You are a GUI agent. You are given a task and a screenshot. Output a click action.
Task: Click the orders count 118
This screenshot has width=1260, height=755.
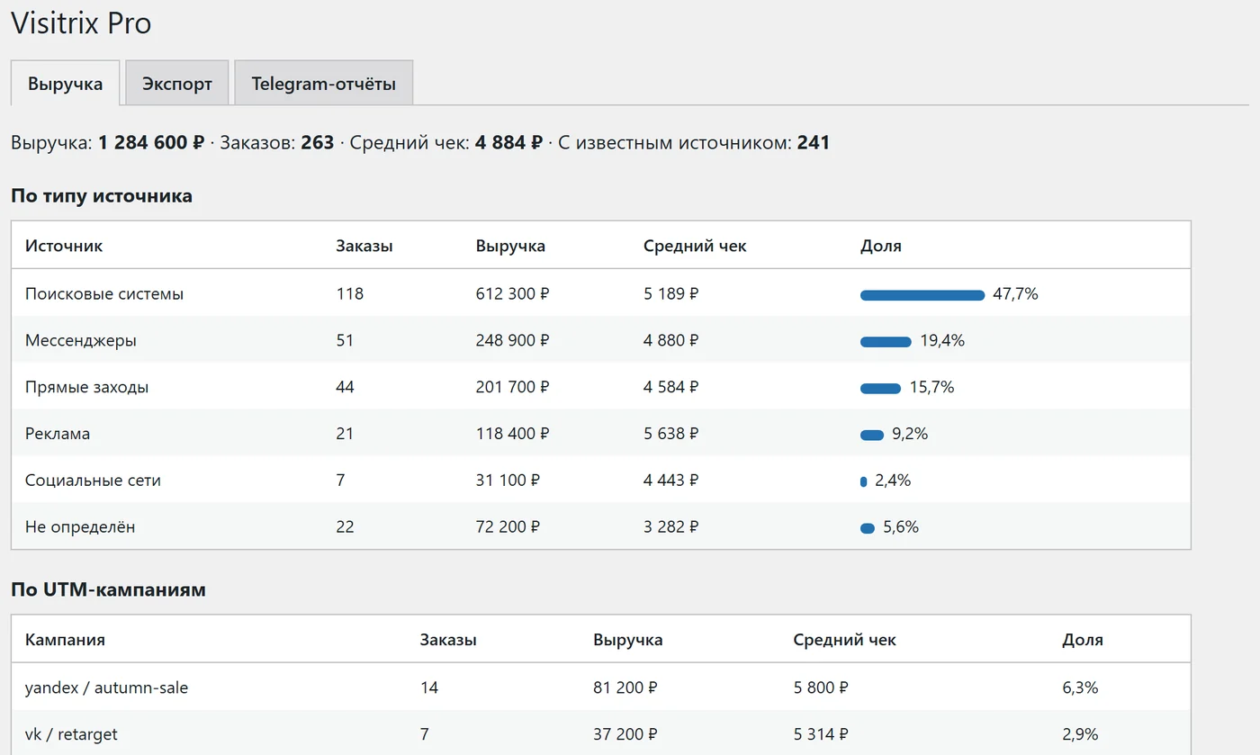click(x=350, y=294)
